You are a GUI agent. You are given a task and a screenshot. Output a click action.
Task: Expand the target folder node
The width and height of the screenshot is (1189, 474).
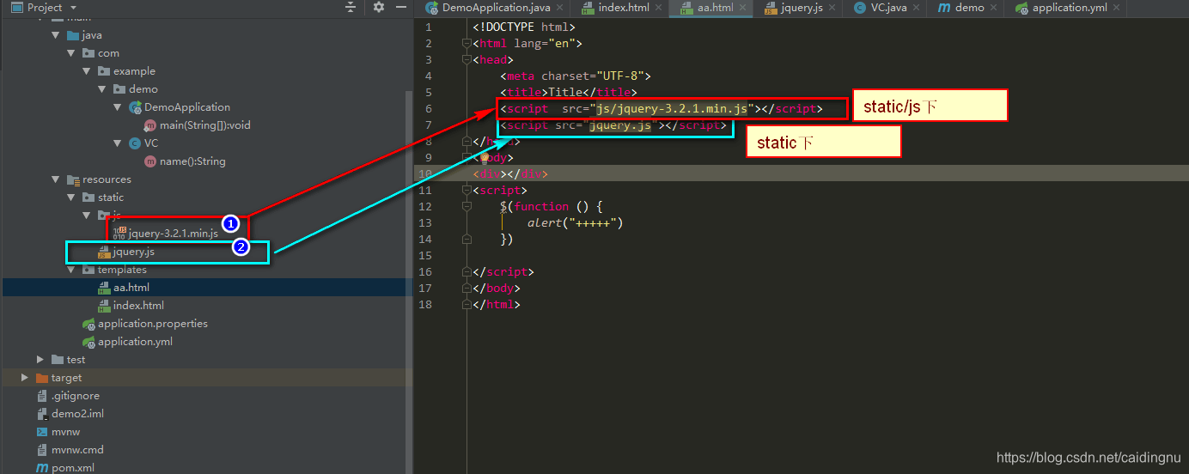coord(25,378)
